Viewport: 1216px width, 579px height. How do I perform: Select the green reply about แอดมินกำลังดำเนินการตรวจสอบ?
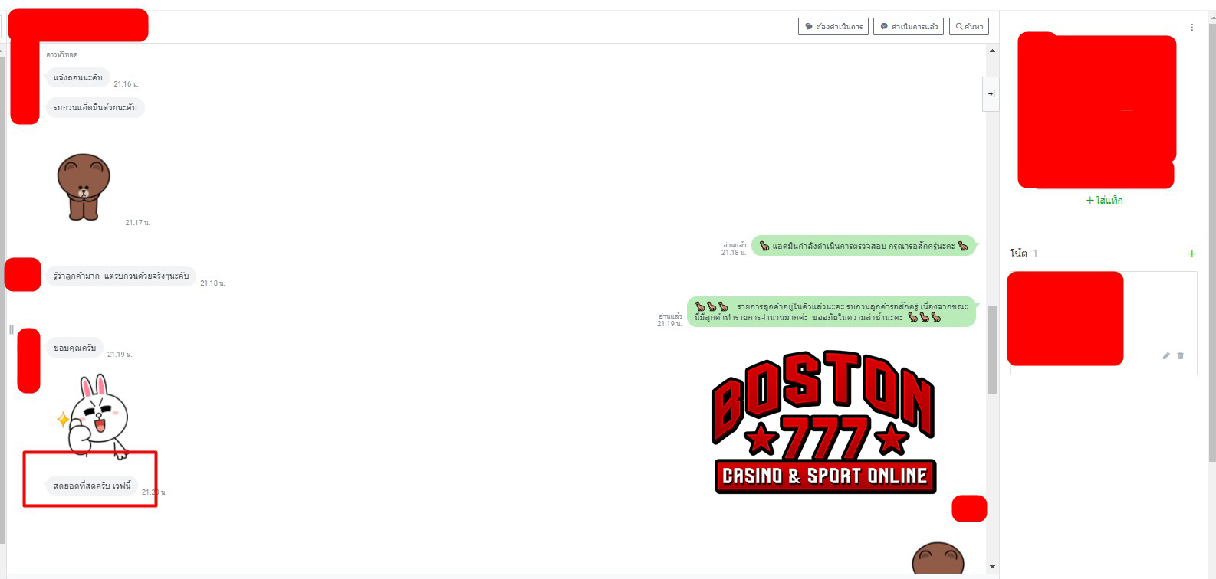coord(863,246)
